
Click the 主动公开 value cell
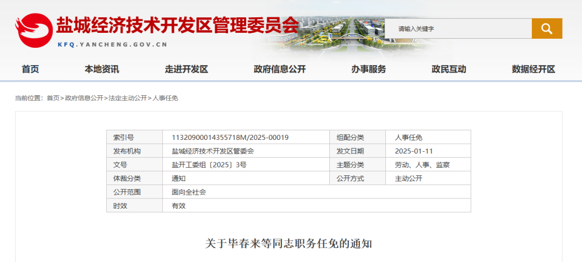coord(428,178)
